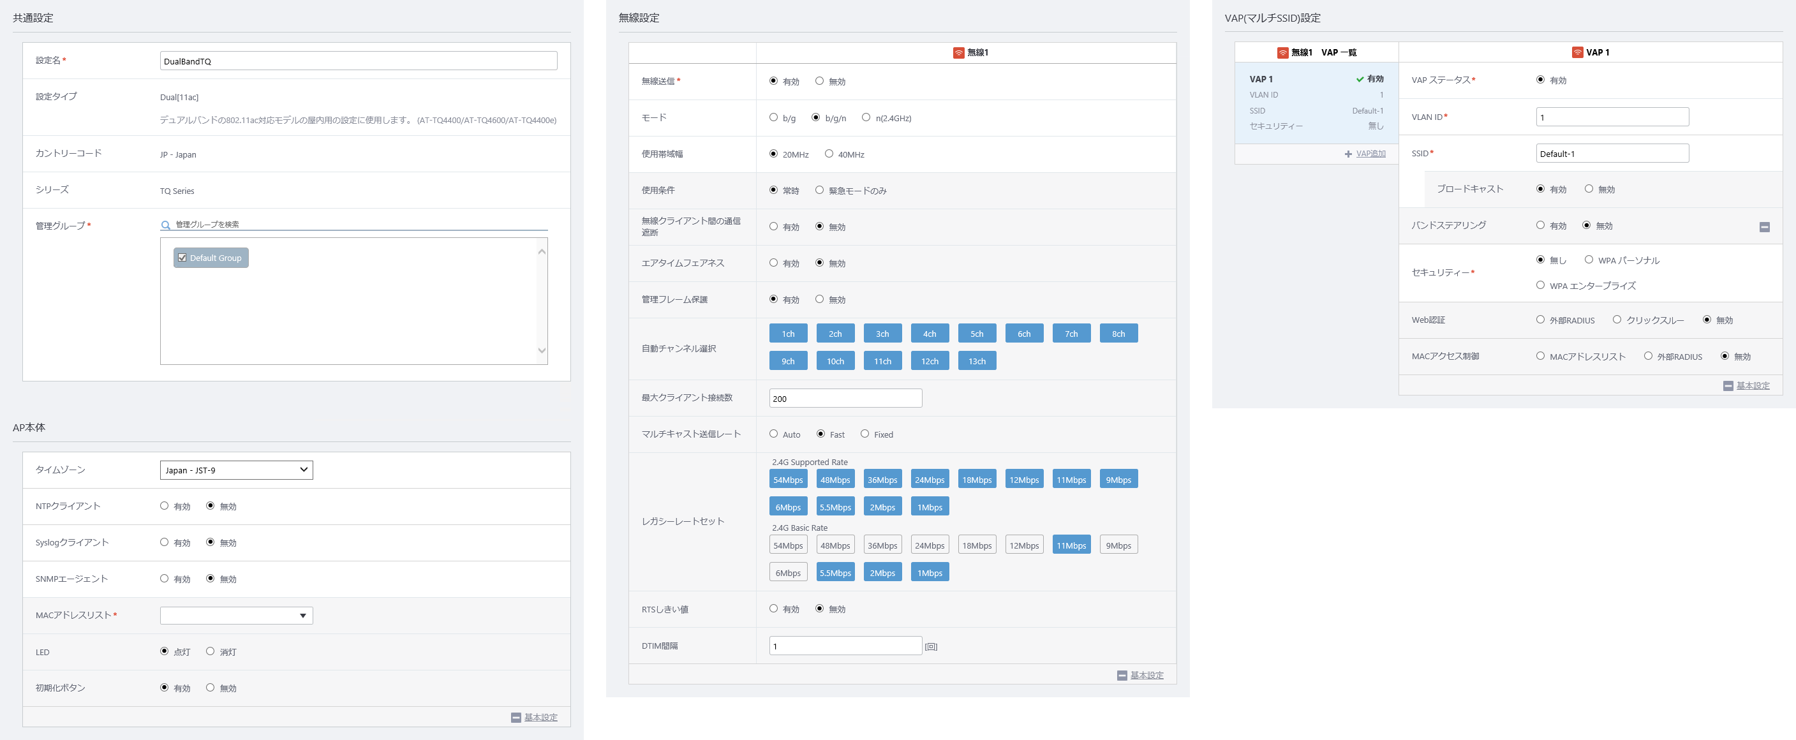The image size is (1796, 740).
Task: Click the management group search magnifier icon
Action: (x=165, y=225)
